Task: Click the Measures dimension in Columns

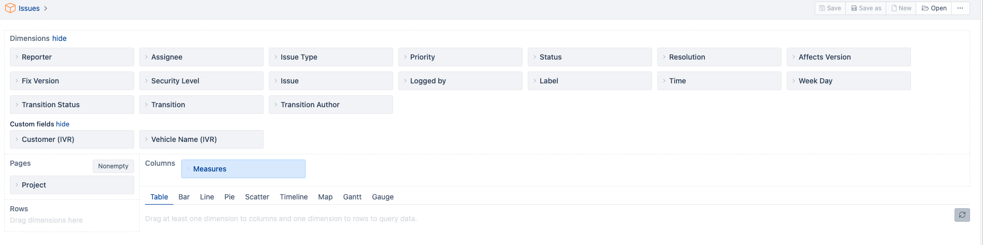Action: (243, 169)
